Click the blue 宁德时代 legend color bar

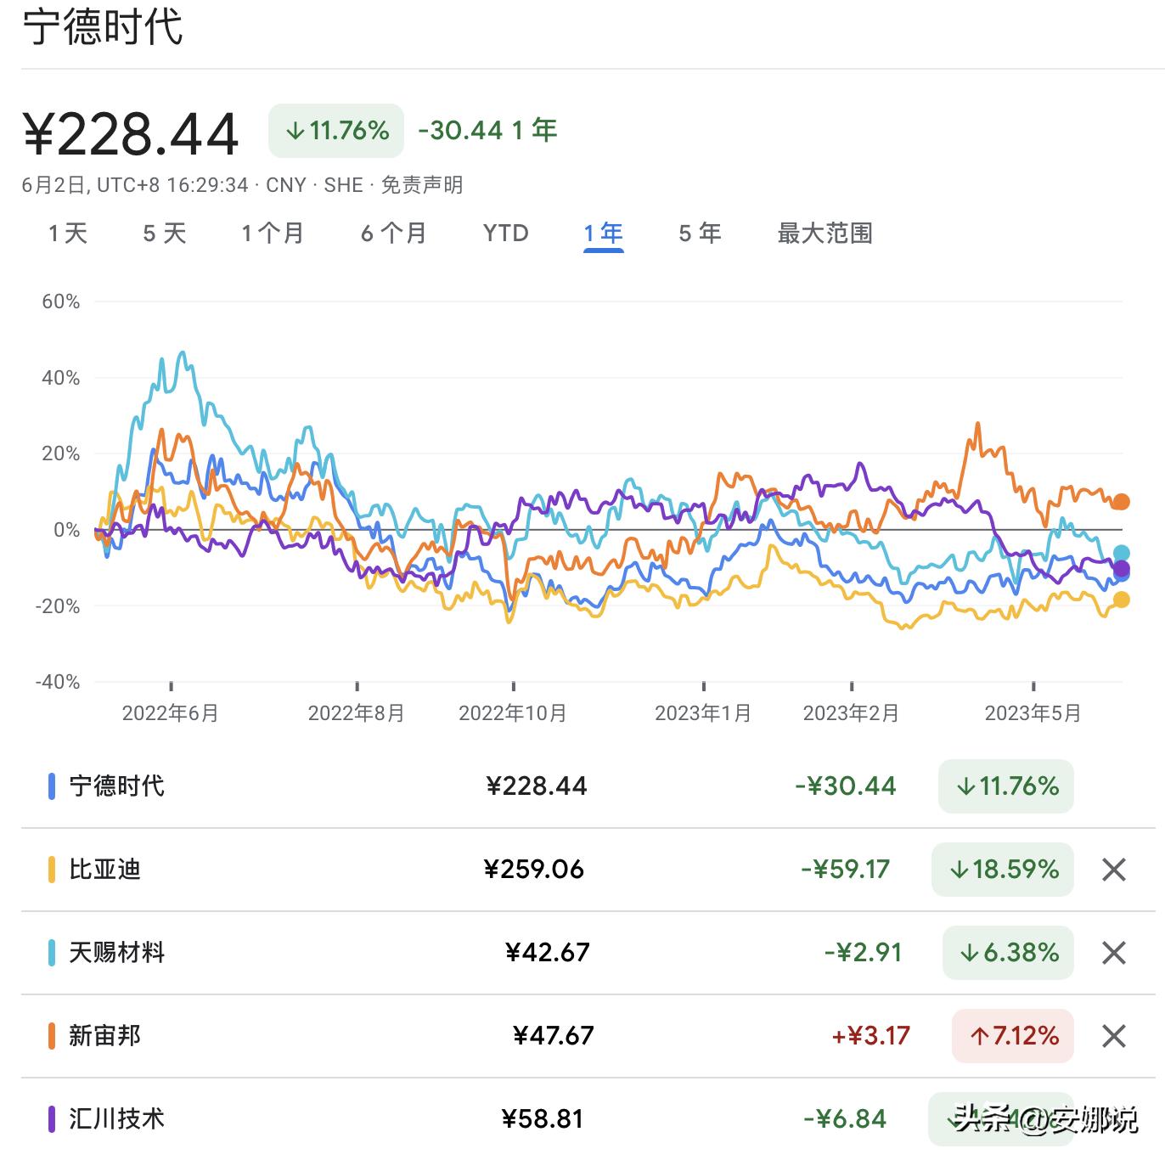coord(52,786)
